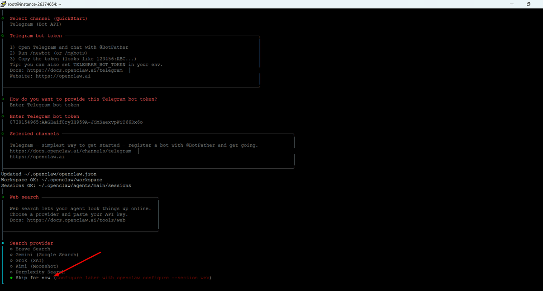This screenshot has width=543, height=291.
Task: Open the docs.openclaw.ai/channels/telegram link
Action: (70, 151)
